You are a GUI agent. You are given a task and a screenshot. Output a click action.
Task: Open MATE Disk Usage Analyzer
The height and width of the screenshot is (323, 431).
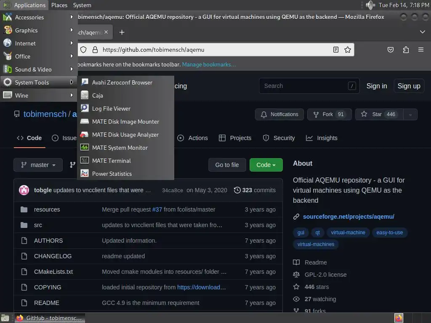[125, 135]
